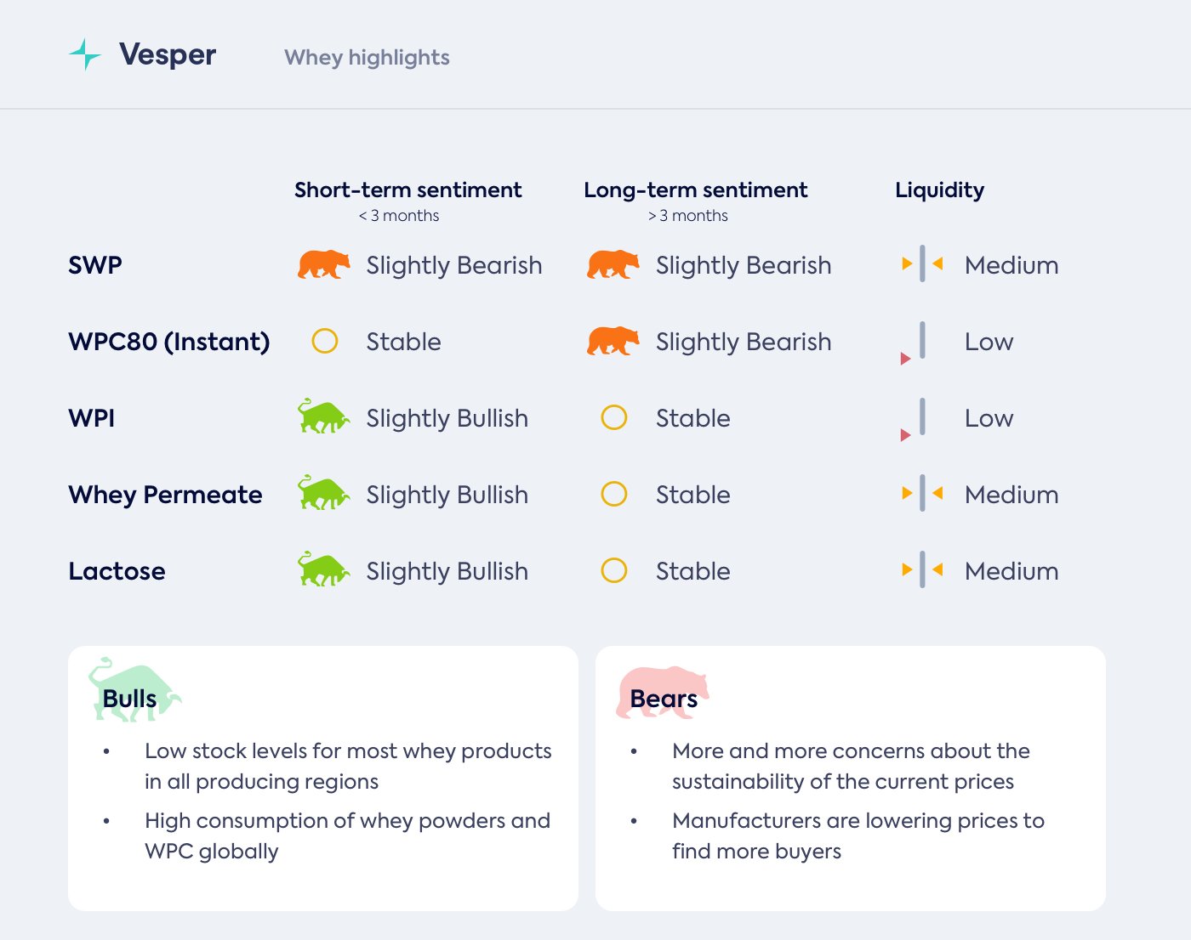This screenshot has width=1191, height=940.
Task: Click the orange bear icon in SWP short-term
Action: 323,265
